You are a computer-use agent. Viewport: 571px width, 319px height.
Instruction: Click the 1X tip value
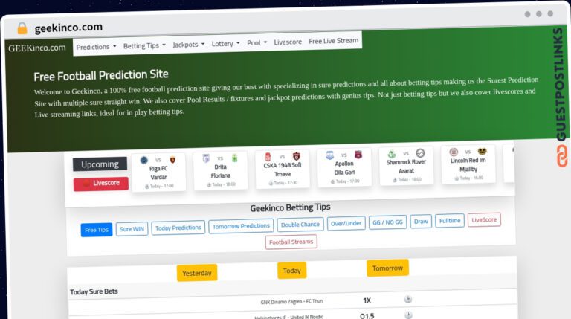(367, 300)
